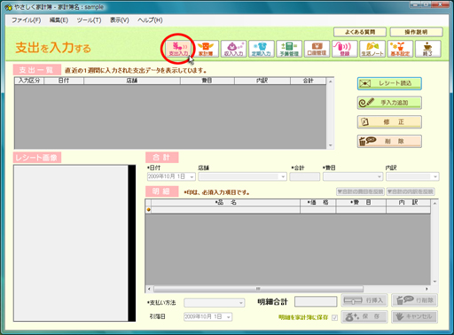This screenshot has width=454, height=335.
Task: Click the 内訳 column header in 支出一覧
Action: click(x=262, y=81)
